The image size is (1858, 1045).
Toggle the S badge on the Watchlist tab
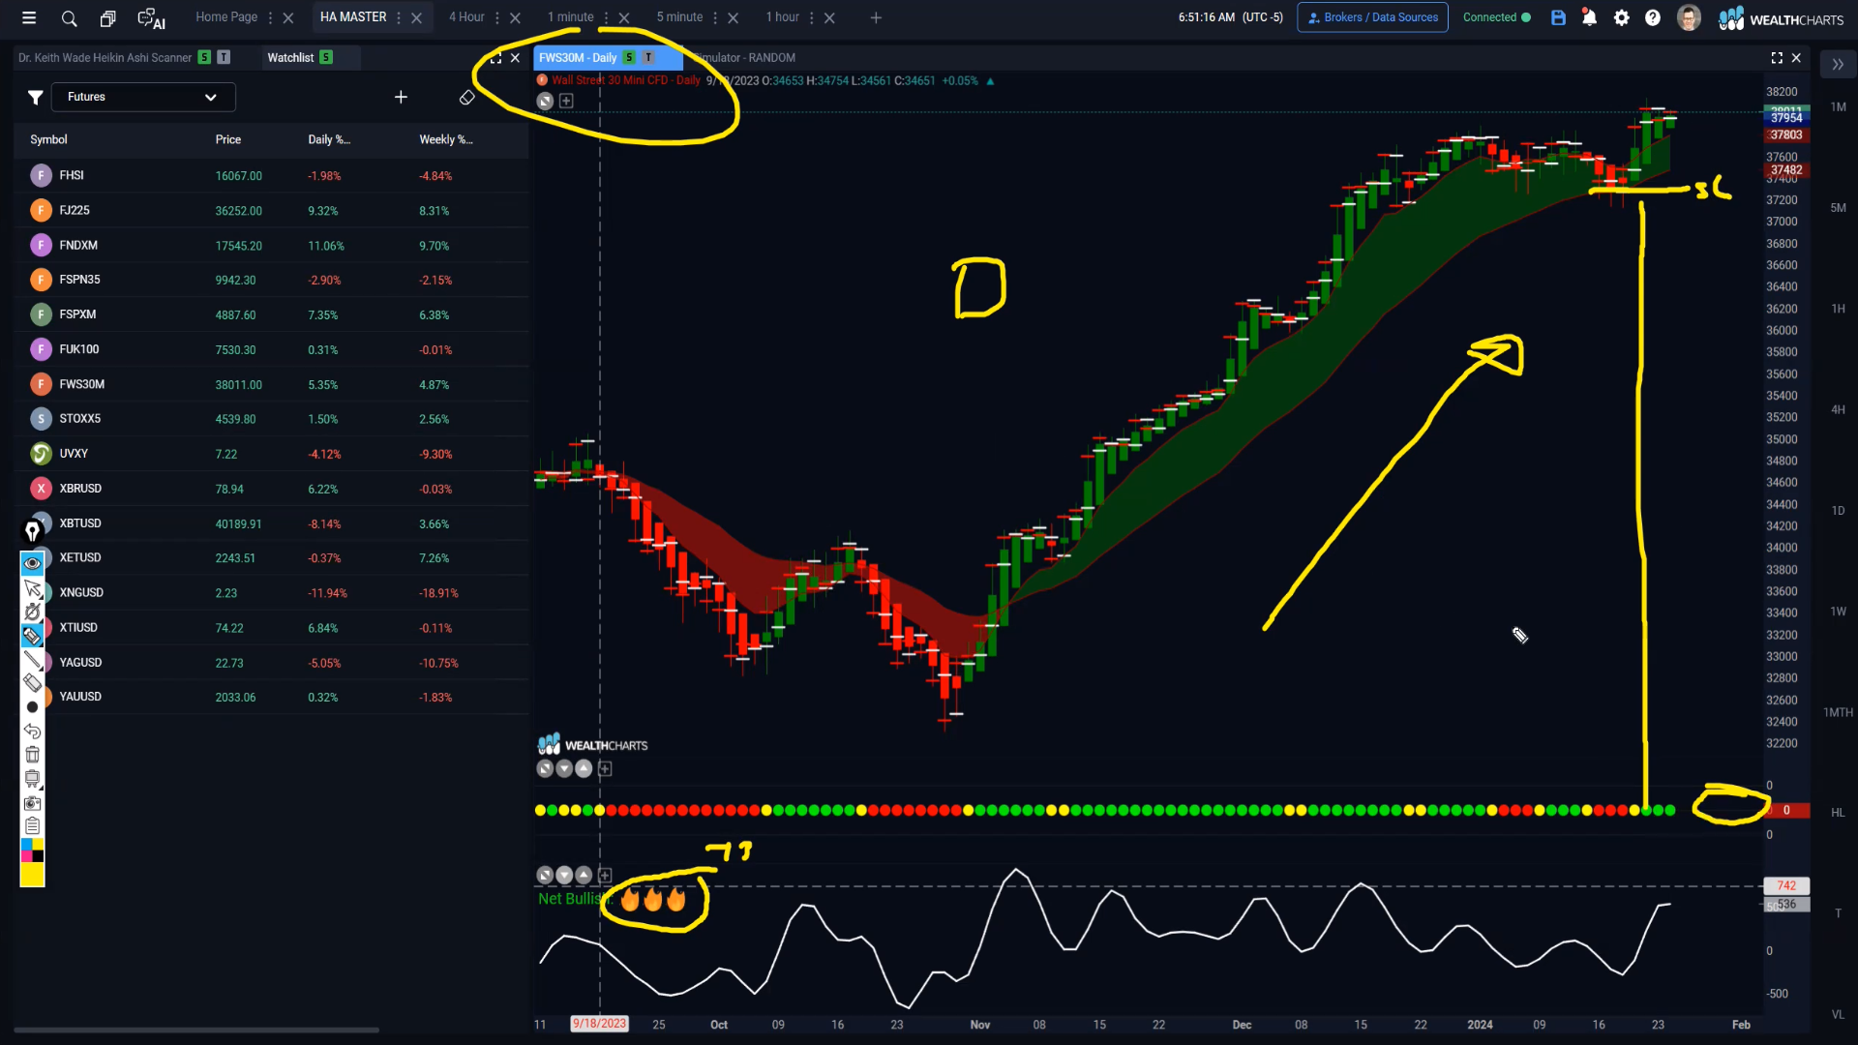pyautogui.click(x=326, y=58)
